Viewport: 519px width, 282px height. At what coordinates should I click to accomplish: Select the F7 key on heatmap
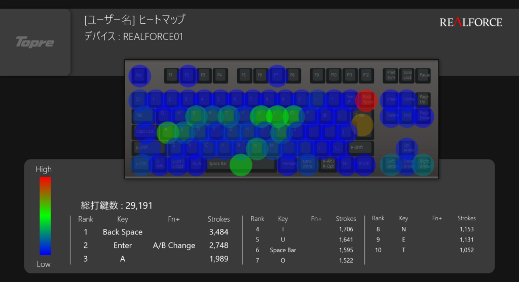pyautogui.click(x=276, y=75)
